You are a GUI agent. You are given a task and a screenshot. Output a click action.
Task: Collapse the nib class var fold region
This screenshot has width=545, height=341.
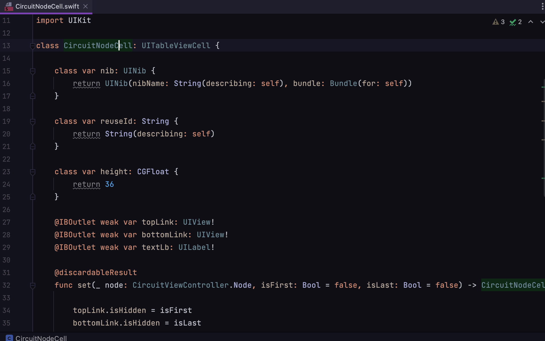coord(32,71)
